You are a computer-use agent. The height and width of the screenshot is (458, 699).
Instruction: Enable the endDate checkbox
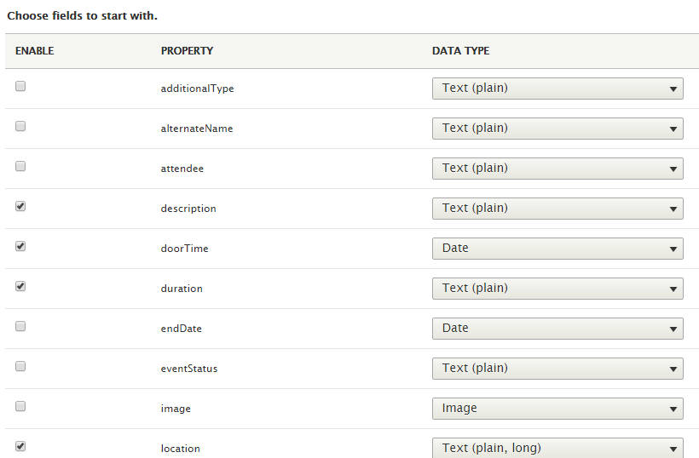pos(20,326)
